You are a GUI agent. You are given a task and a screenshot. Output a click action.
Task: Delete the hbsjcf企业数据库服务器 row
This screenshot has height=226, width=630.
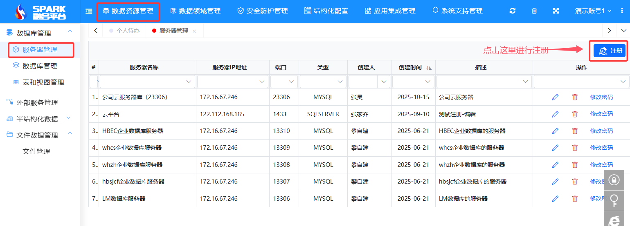[575, 182]
